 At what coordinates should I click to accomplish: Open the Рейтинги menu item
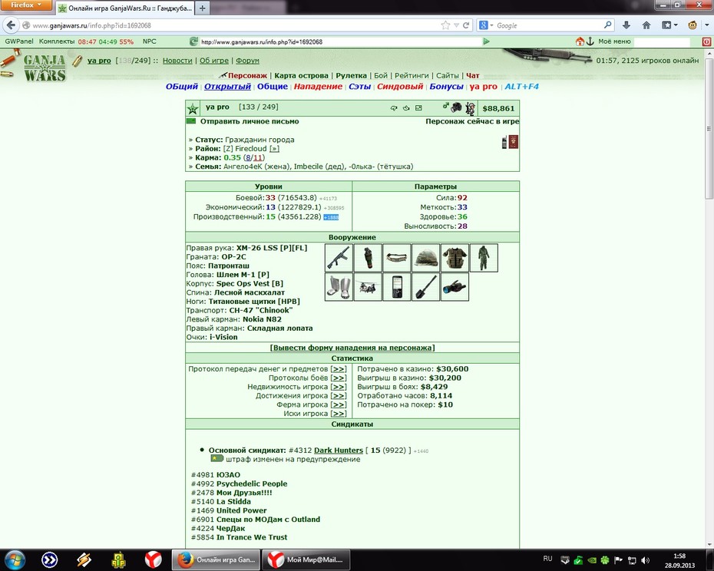pos(412,75)
